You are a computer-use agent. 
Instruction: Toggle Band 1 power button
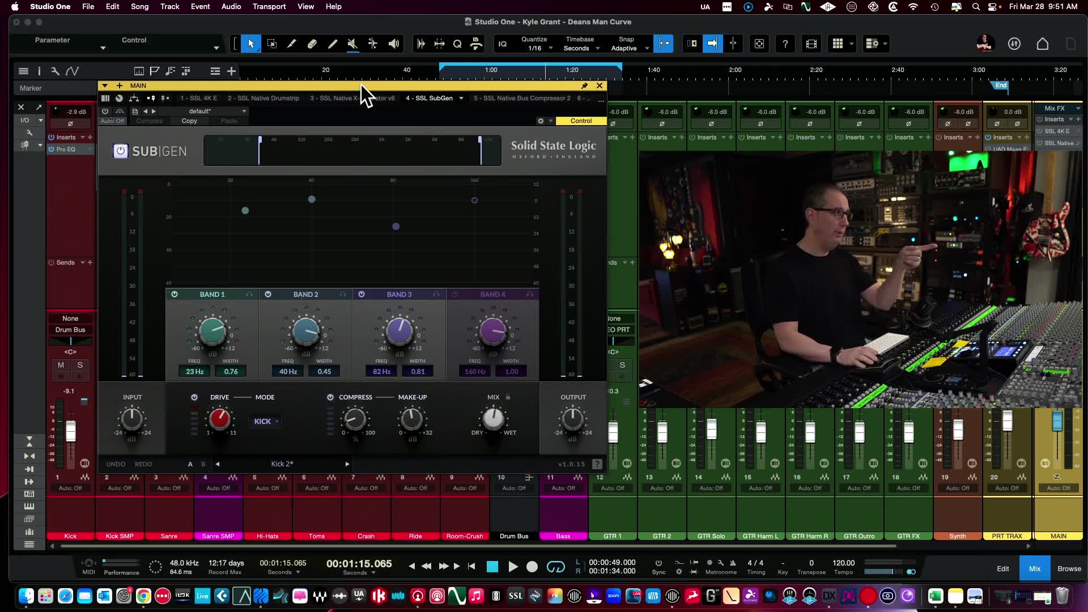point(175,294)
